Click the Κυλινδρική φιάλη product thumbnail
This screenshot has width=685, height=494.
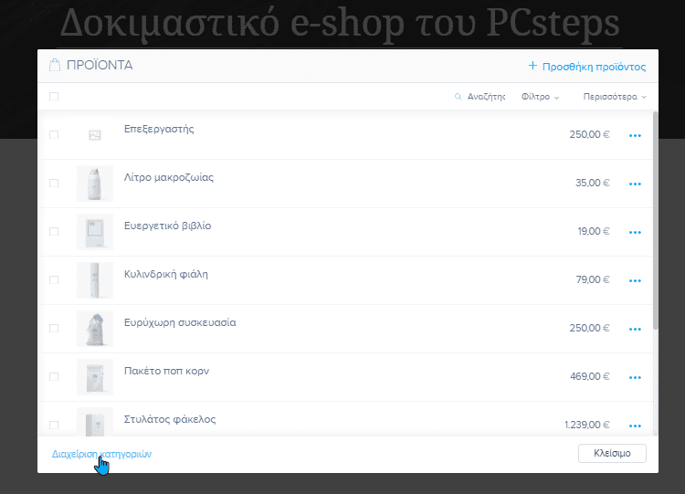click(95, 280)
